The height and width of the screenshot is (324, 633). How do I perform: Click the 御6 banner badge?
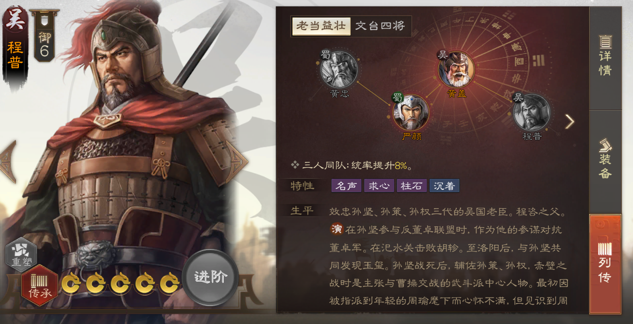44,36
